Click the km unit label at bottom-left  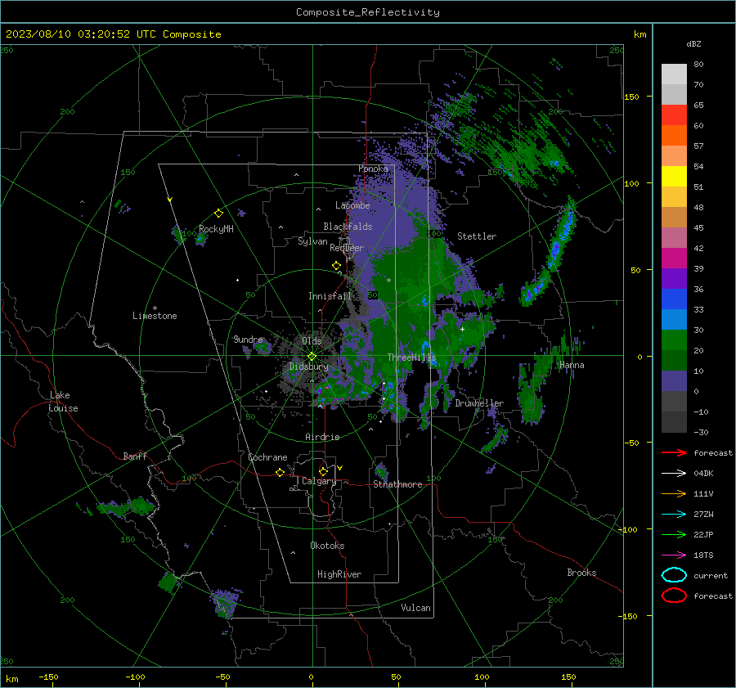[x=11, y=679]
